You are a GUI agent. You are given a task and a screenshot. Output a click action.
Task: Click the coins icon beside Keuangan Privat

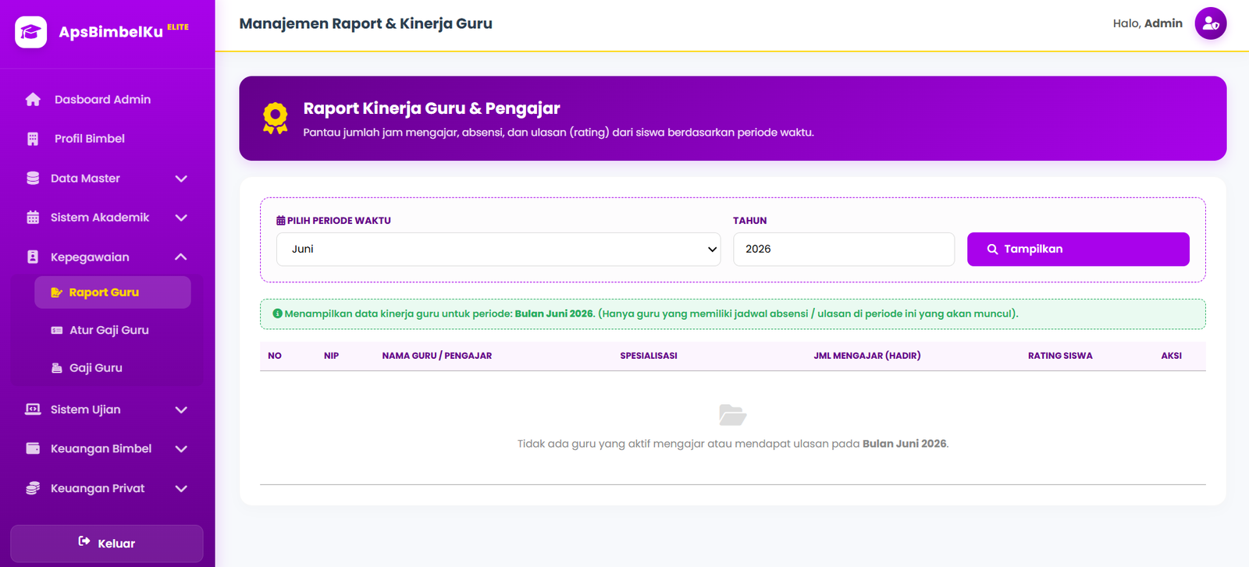pyautogui.click(x=33, y=488)
